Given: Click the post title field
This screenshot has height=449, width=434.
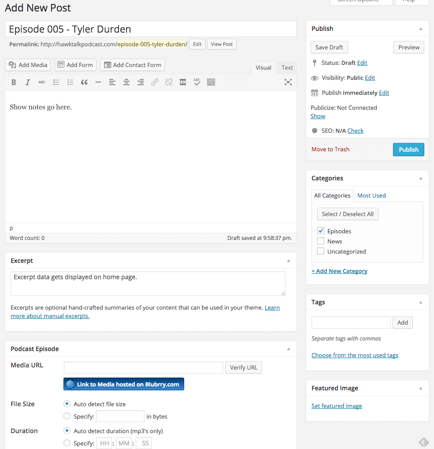Looking at the screenshot, I should tap(151, 29).
